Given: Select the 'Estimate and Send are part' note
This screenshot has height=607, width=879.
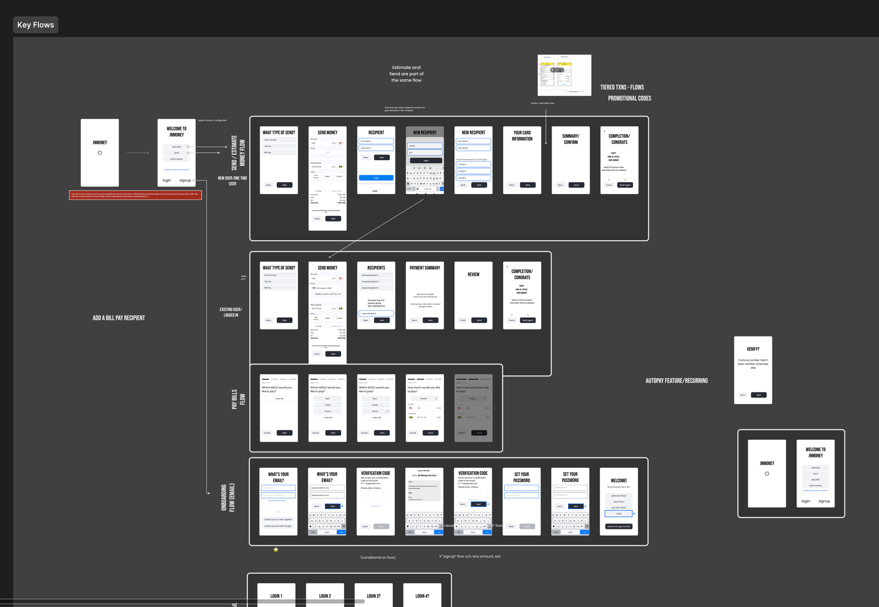Looking at the screenshot, I should tap(407, 74).
